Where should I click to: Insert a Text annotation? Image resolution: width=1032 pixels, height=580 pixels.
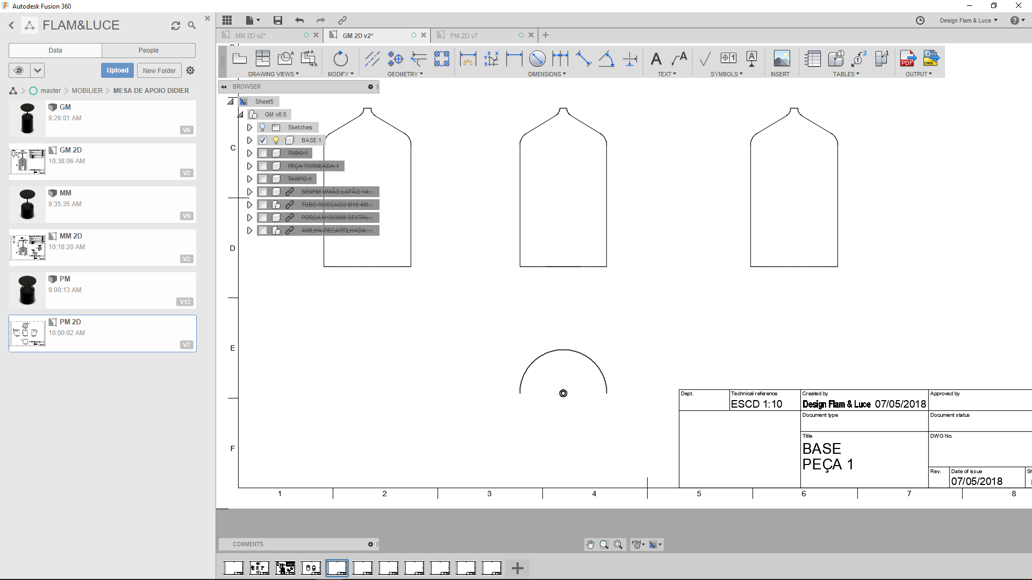click(657, 59)
